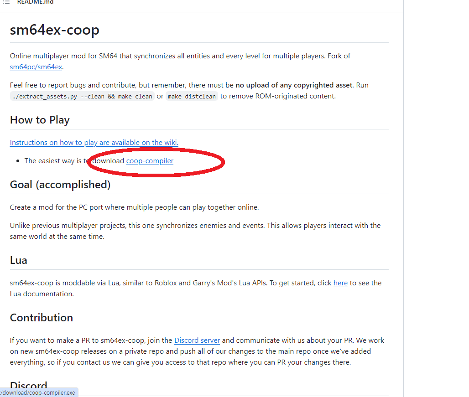
Task: Download via the coop-compiler link
Action: point(150,161)
